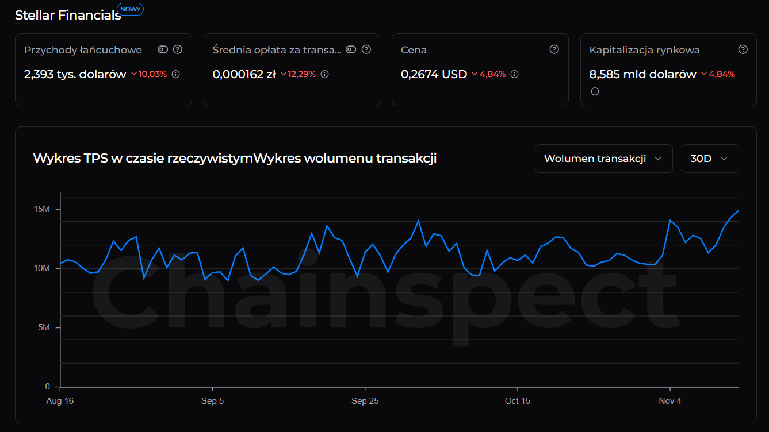Click the NOWY badge
The height and width of the screenshot is (432, 769).
[x=131, y=9]
